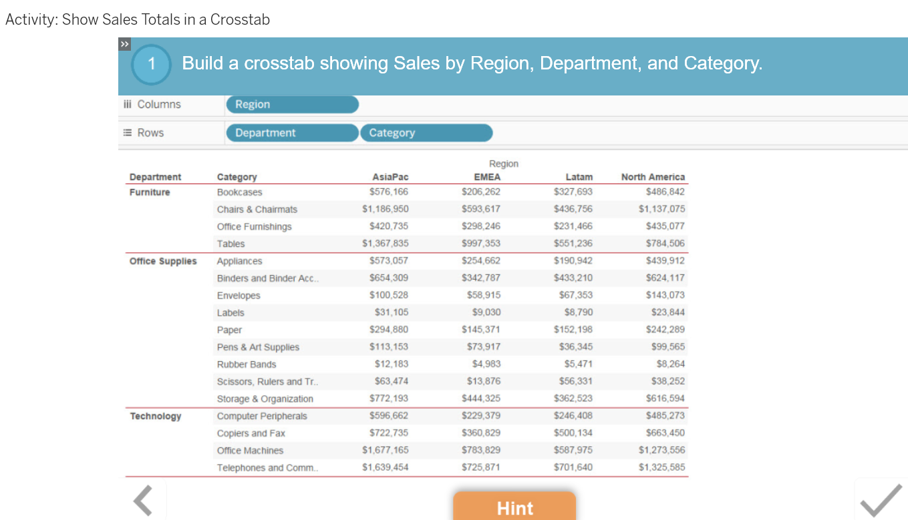908x520 pixels.
Task: Mark activity complete with the checkmark icon
Action: click(x=881, y=501)
